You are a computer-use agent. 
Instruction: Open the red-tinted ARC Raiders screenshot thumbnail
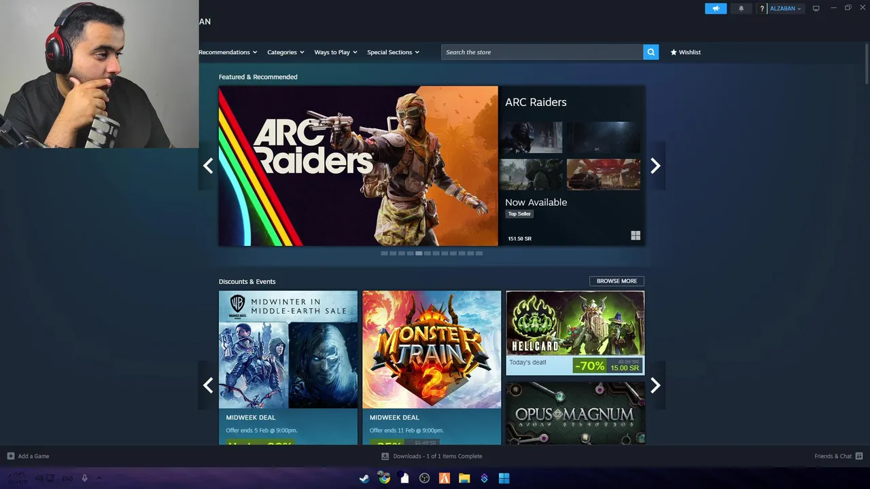point(604,175)
